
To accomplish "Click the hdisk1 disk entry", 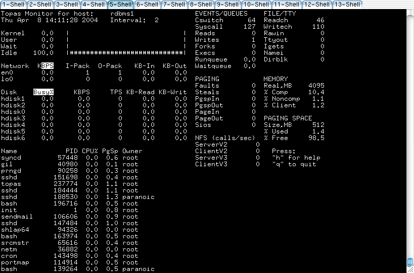I will click(13, 99).
